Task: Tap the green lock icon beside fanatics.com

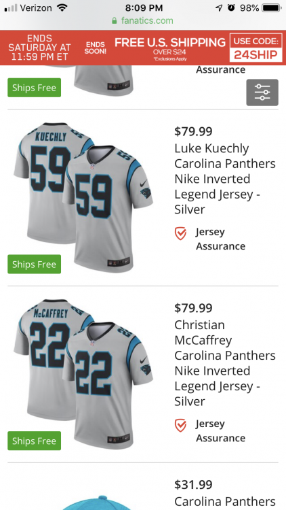Action: click(114, 21)
